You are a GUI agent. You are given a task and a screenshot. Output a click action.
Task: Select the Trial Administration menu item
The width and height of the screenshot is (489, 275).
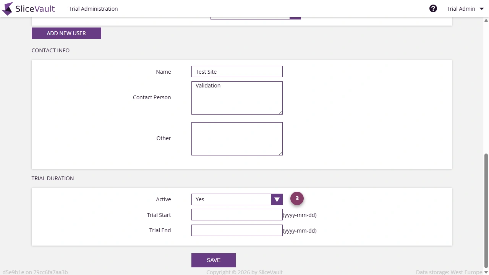93,8
